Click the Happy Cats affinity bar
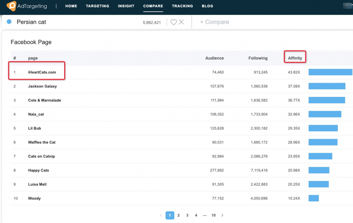This screenshot has width=353, height=223. point(319,170)
